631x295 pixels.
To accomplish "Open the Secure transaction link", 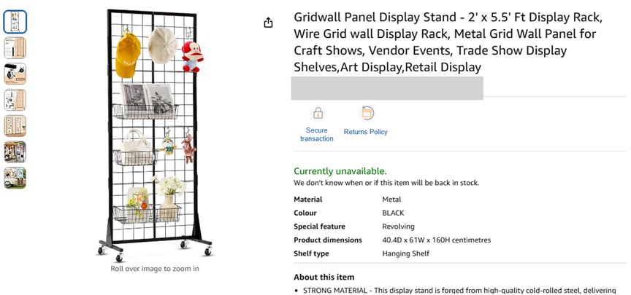I will click(x=317, y=135).
